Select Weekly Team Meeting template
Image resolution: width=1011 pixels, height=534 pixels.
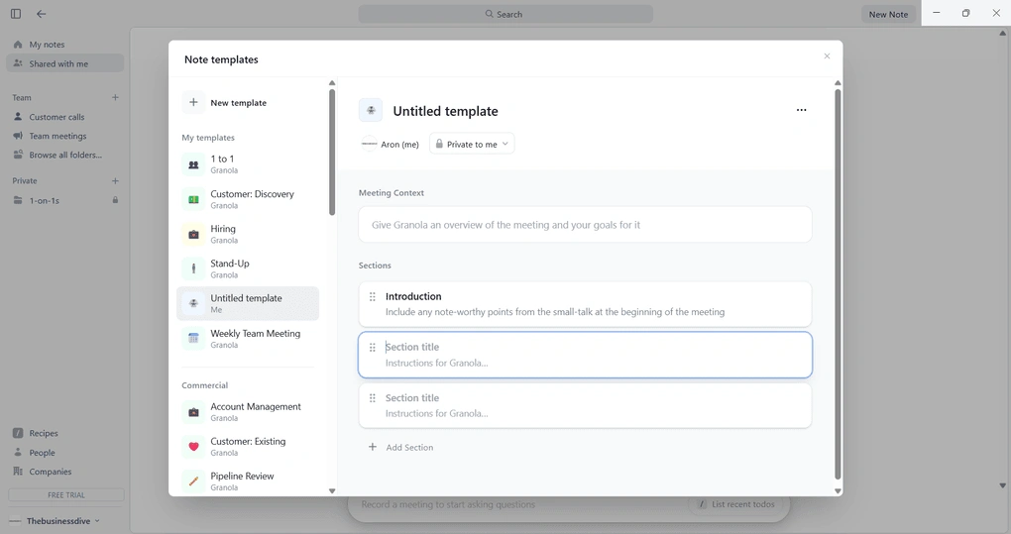tap(248, 338)
